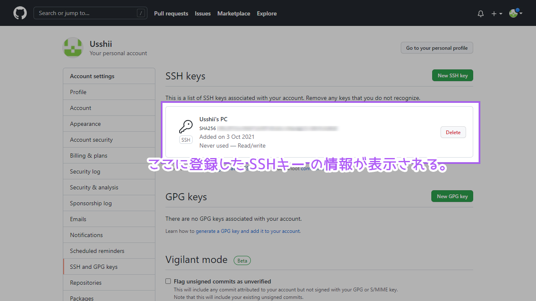Enable Flag unsigned commits as unverified
The image size is (536, 301).
(x=168, y=281)
